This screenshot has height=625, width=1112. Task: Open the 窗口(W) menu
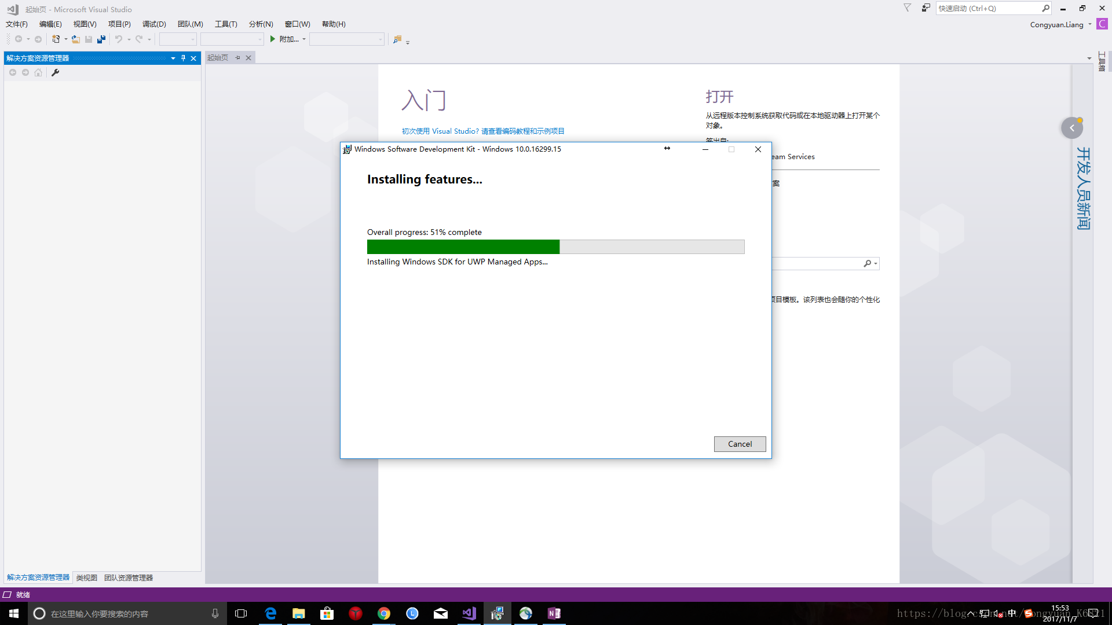click(298, 24)
